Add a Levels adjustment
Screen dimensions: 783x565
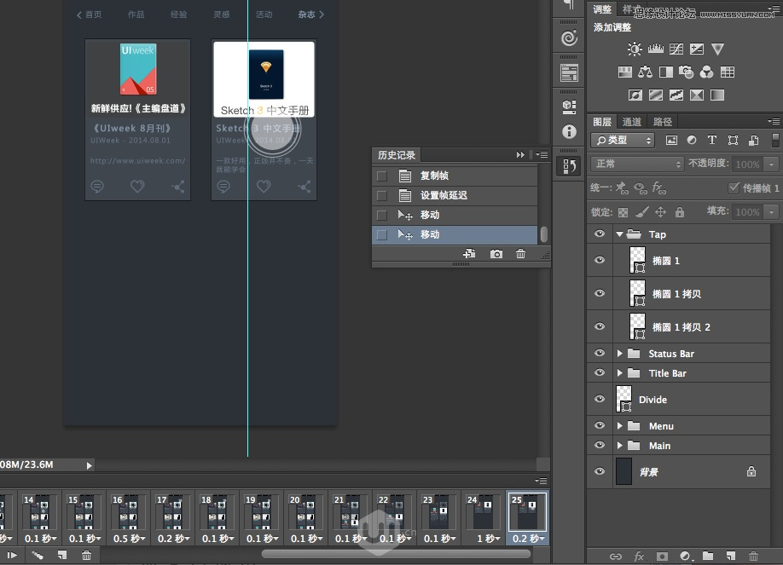tap(656, 49)
